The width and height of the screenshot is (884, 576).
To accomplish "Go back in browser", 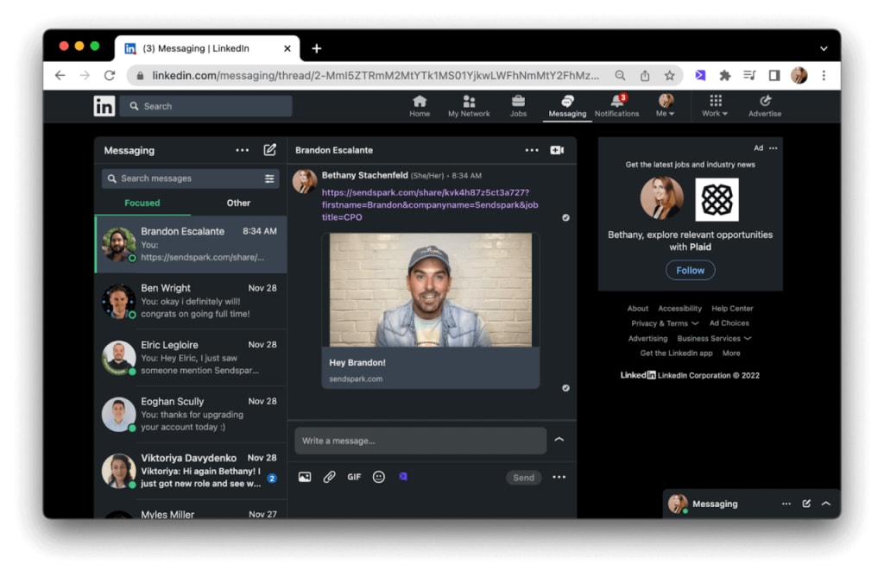I will click(x=60, y=75).
